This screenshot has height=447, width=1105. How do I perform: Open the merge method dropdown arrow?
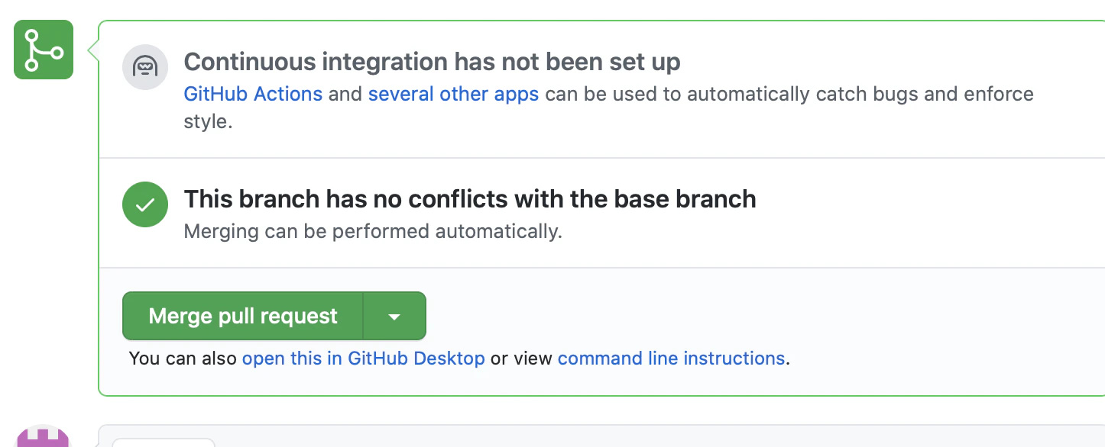394,316
